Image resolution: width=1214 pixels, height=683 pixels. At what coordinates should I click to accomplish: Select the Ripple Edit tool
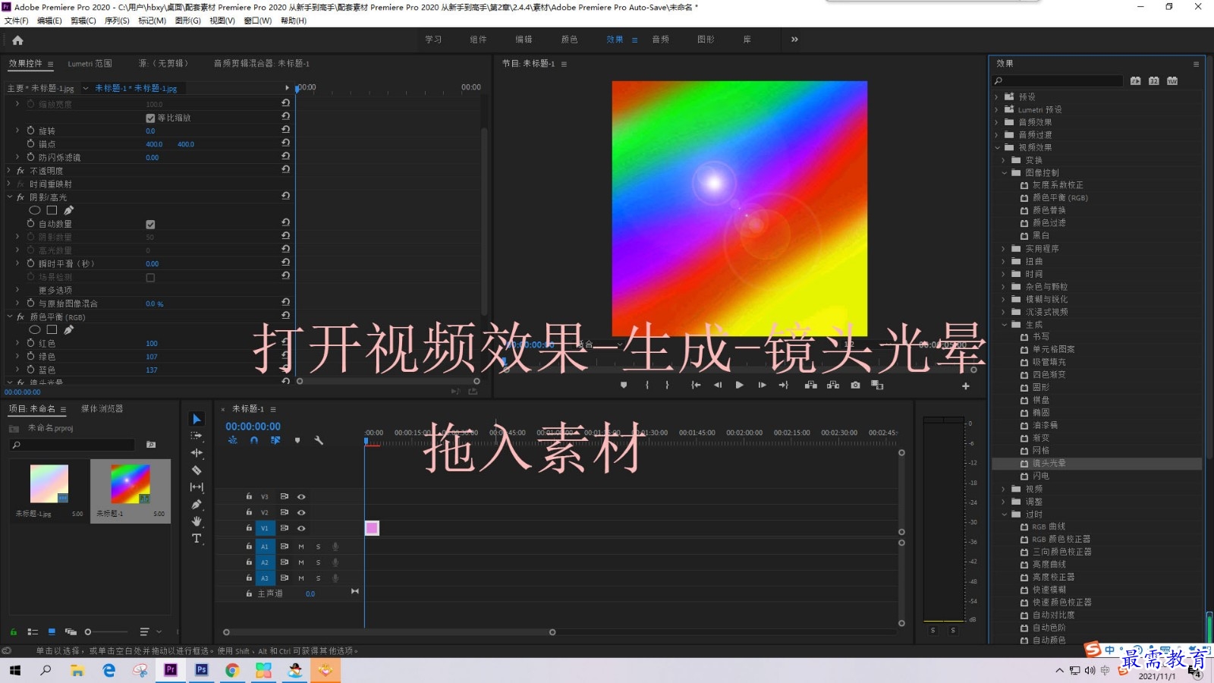[x=197, y=453]
